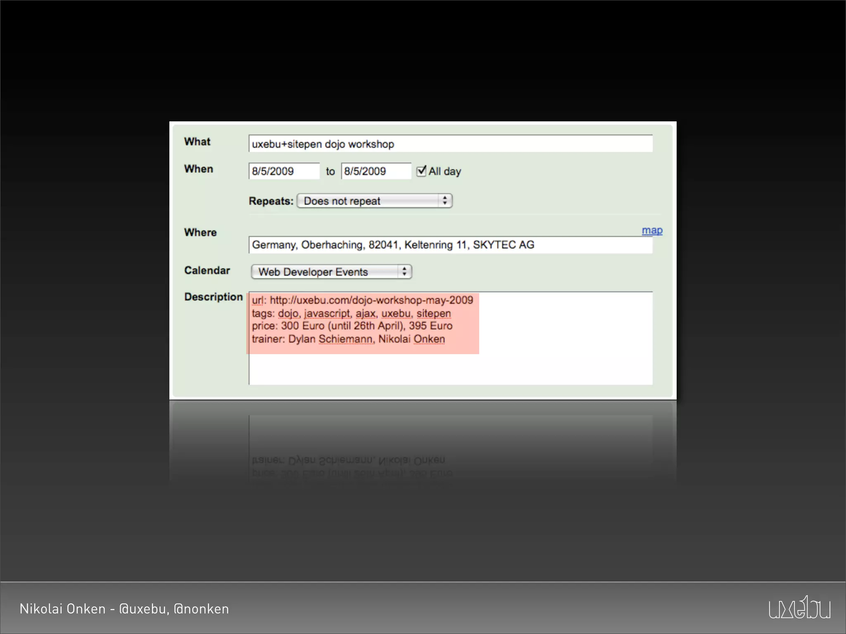Viewport: 846px width, 634px height.
Task: Click the What title input field
Action: [x=450, y=144]
